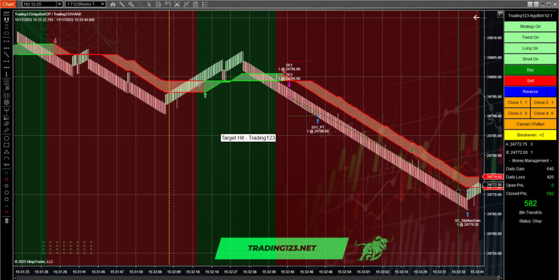The width and height of the screenshot is (559, 280).
Task: Click the 24774.50 red price marker
Action: point(493,177)
